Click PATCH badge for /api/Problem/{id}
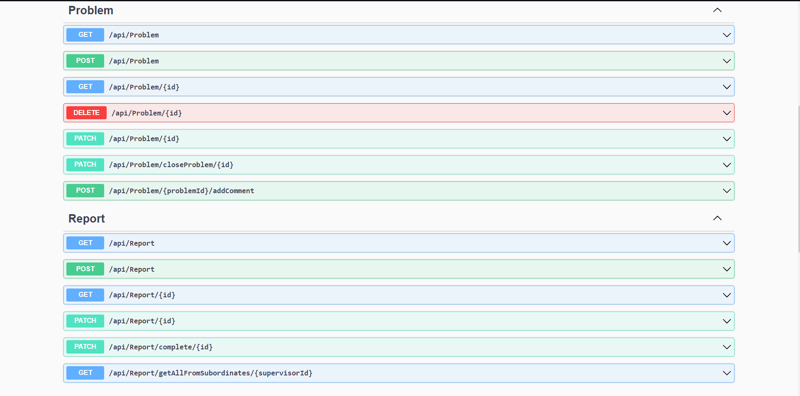 tap(85, 139)
